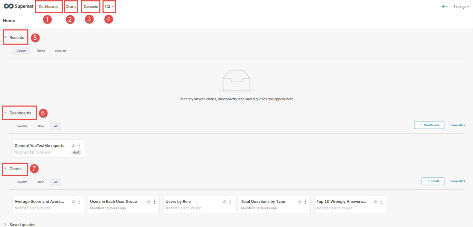
Task: Star the General YouTestMe reports dashboard
Action: (x=73, y=146)
